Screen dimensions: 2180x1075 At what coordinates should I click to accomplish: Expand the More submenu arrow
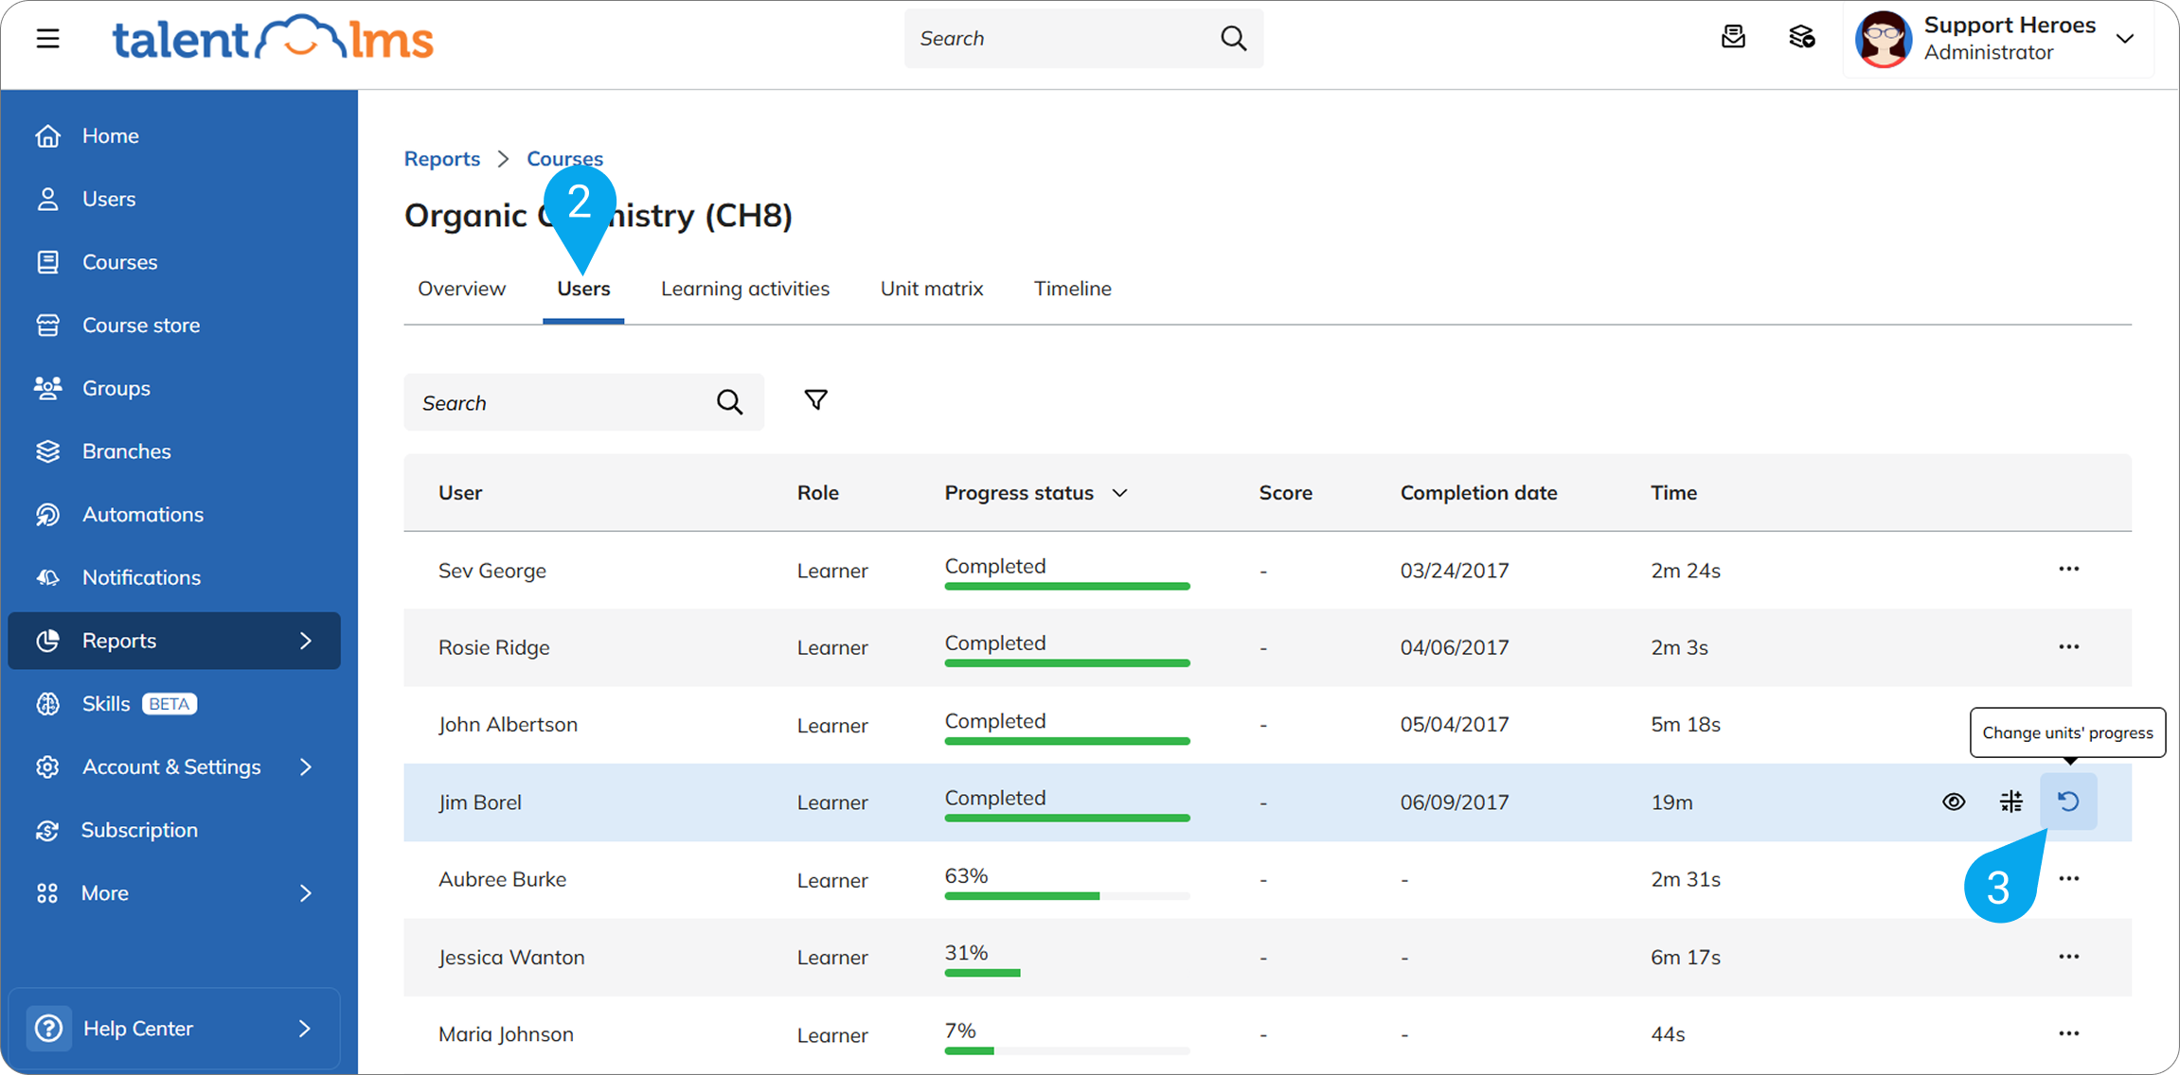point(305,893)
